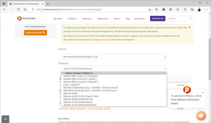Screen dimensions: 211x123
Task: Click the Subscribe Now button
Action: 35,33
